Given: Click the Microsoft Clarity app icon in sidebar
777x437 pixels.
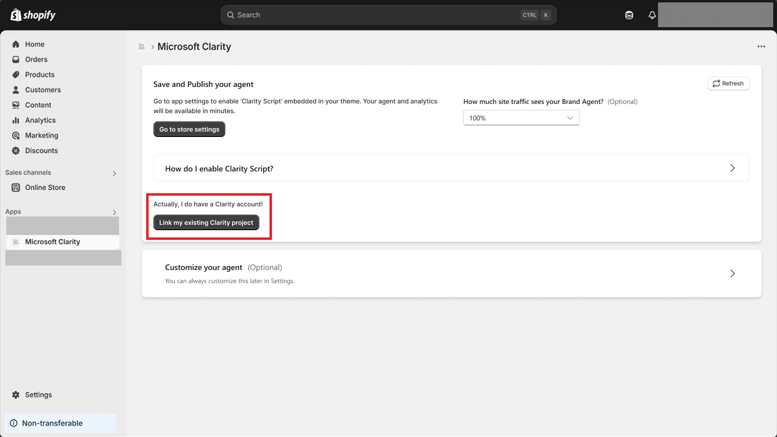Looking at the screenshot, I should coord(16,242).
